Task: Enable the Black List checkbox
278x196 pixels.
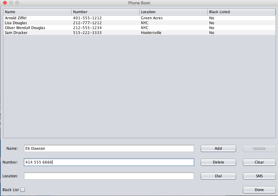Action: pyautogui.click(x=23, y=190)
